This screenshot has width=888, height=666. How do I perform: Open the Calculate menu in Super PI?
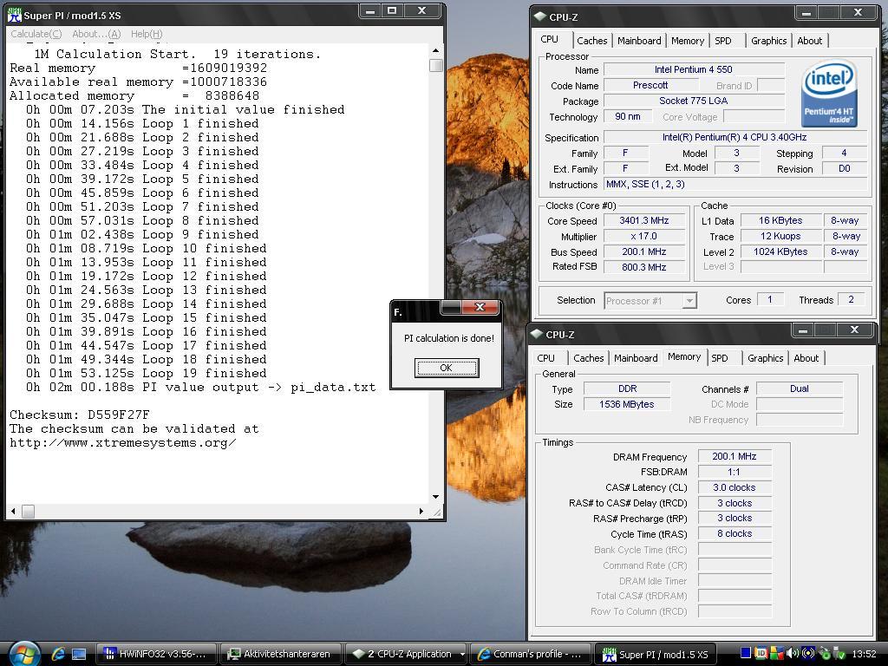tap(36, 34)
